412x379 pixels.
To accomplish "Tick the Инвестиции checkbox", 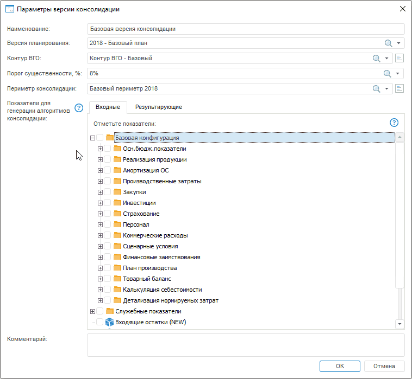I will click(x=108, y=203).
